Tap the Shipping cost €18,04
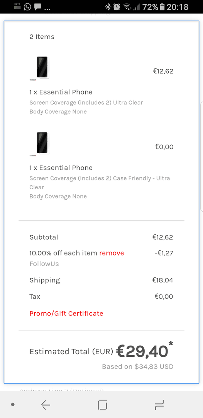The image size is (203, 418). pyautogui.click(x=162, y=280)
